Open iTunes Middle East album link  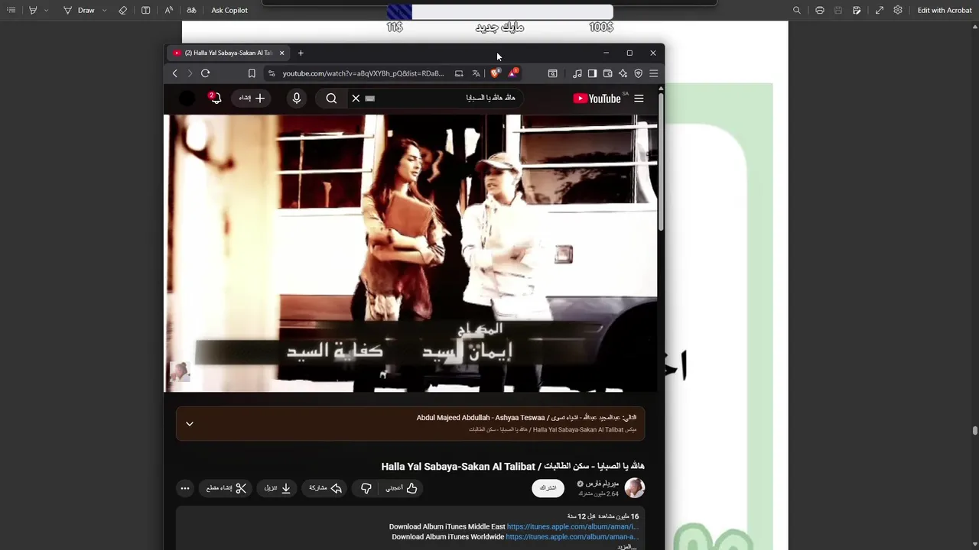coord(572,526)
